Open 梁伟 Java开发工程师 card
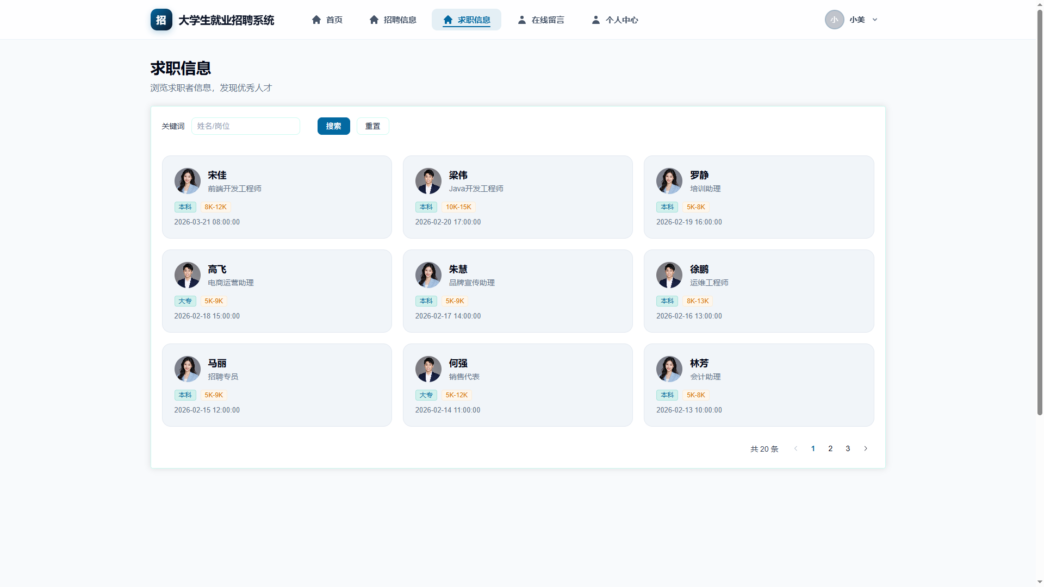1044x587 pixels. click(518, 197)
